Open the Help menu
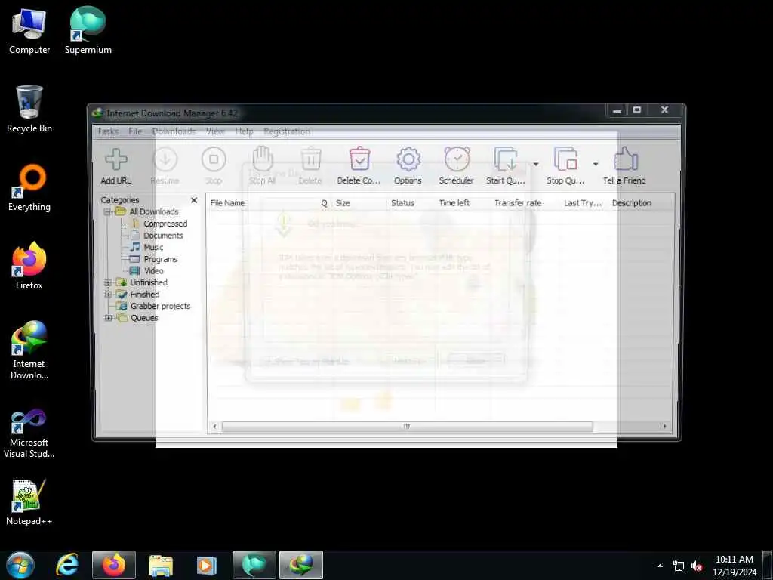 (244, 131)
